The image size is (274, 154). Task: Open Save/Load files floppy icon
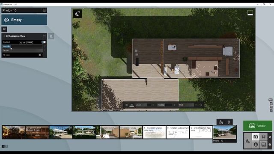(x=264, y=145)
